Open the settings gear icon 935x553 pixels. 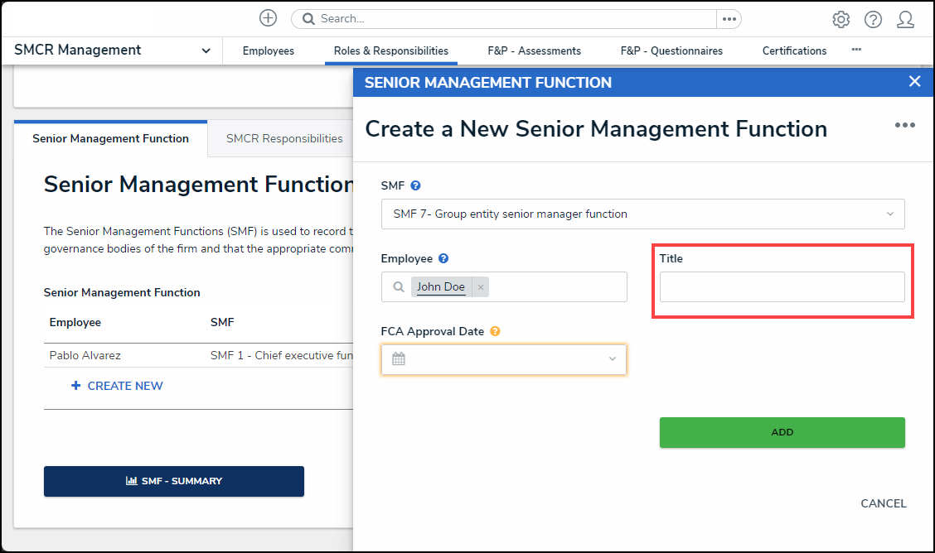(841, 19)
